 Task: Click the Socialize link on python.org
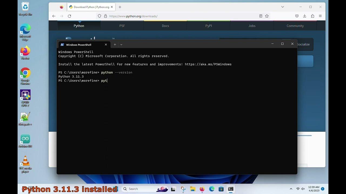[303, 44]
